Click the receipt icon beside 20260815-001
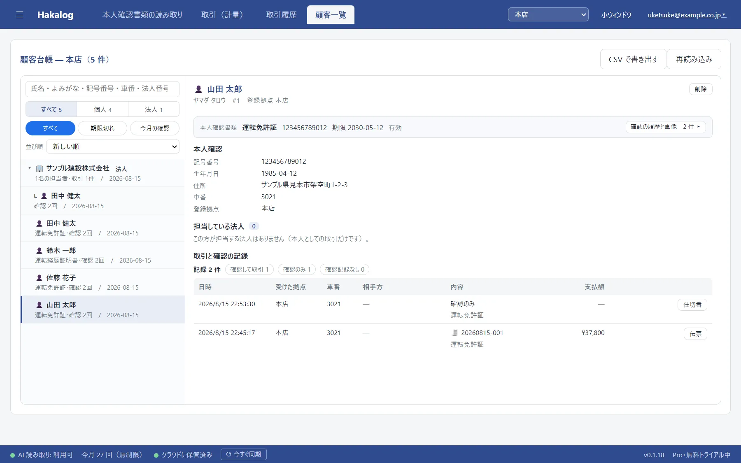 click(455, 333)
